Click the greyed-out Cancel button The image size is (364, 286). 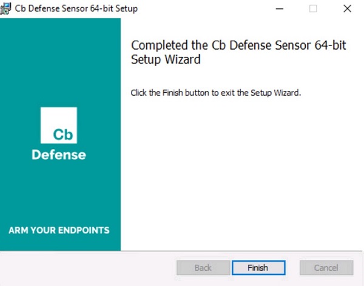(x=326, y=268)
